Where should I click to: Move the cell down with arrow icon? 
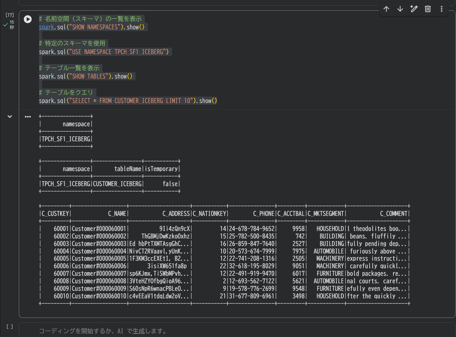pyautogui.click(x=400, y=9)
